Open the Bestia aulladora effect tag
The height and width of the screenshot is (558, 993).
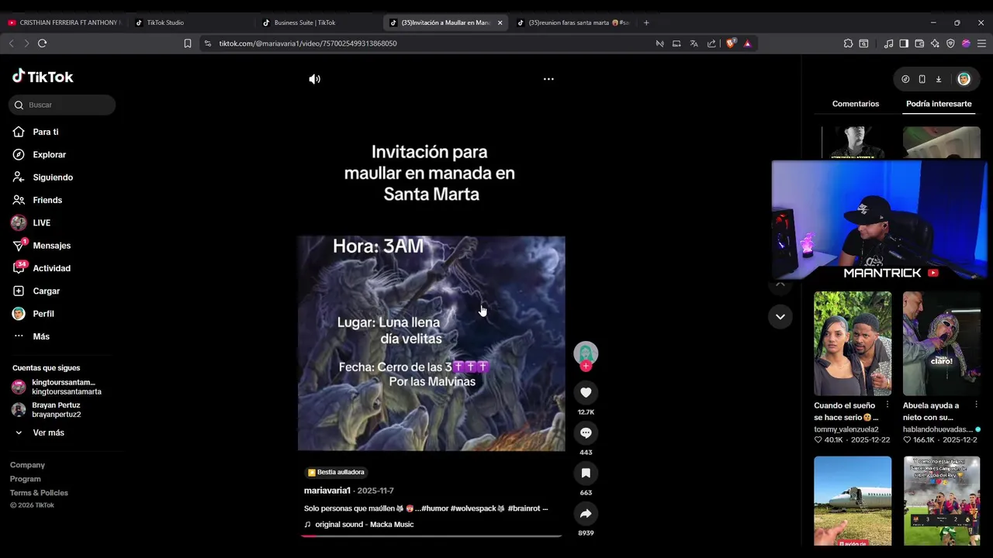pyautogui.click(x=336, y=472)
